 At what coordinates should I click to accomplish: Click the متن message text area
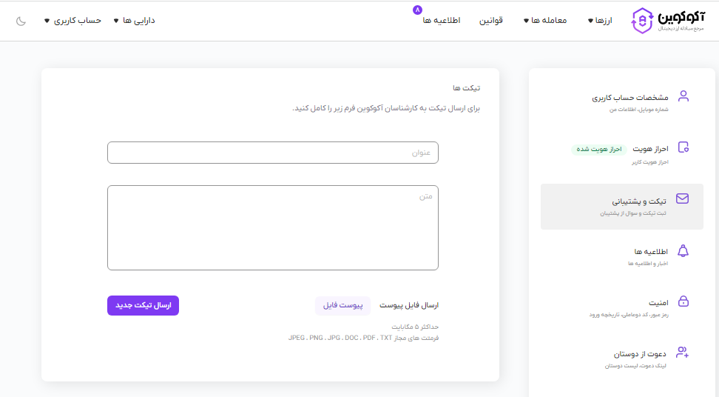coord(272,227)
